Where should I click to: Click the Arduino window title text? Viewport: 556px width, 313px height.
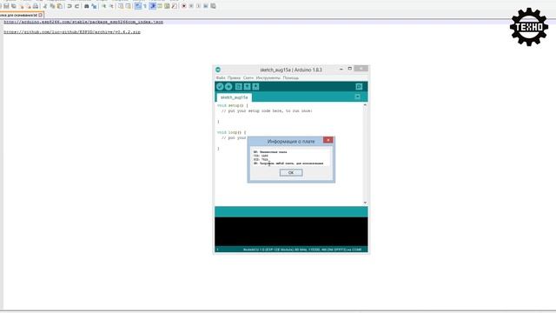coord(291,70)
